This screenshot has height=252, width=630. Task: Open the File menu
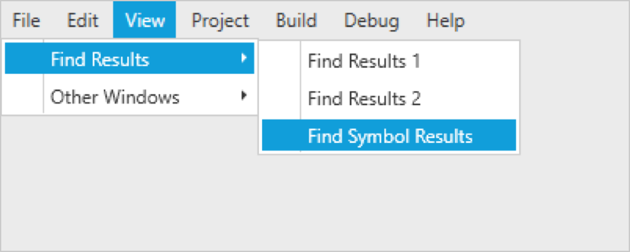(26, 21)
